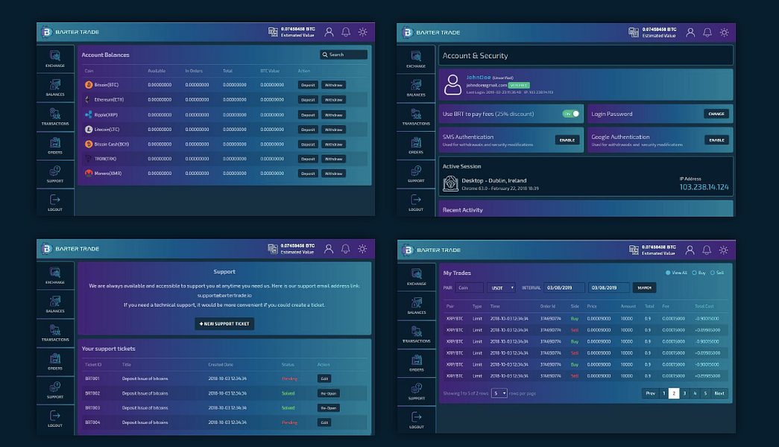Image resolution: width=779 pixels, height=447 pixels.
Task: Click Search button in My Trades
Action: (644, 288)
